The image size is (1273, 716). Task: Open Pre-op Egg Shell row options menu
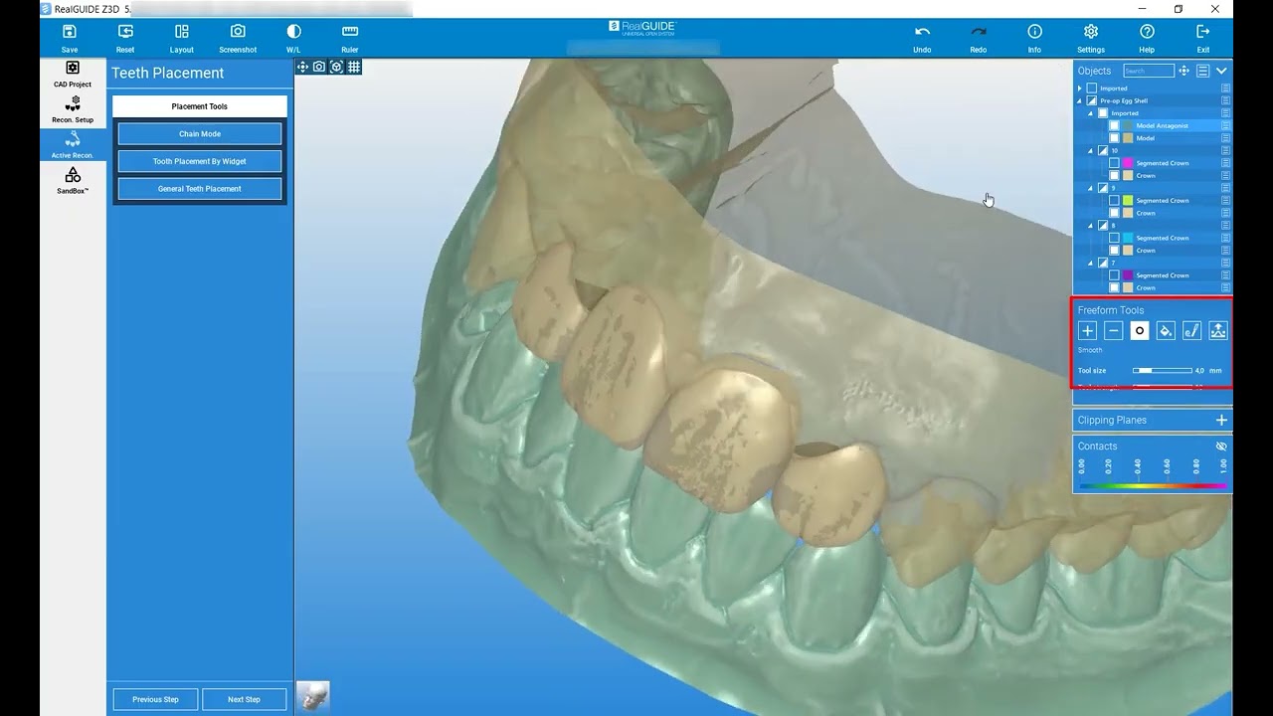pos(1225,100)
